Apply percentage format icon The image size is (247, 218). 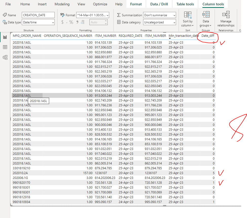71,22
